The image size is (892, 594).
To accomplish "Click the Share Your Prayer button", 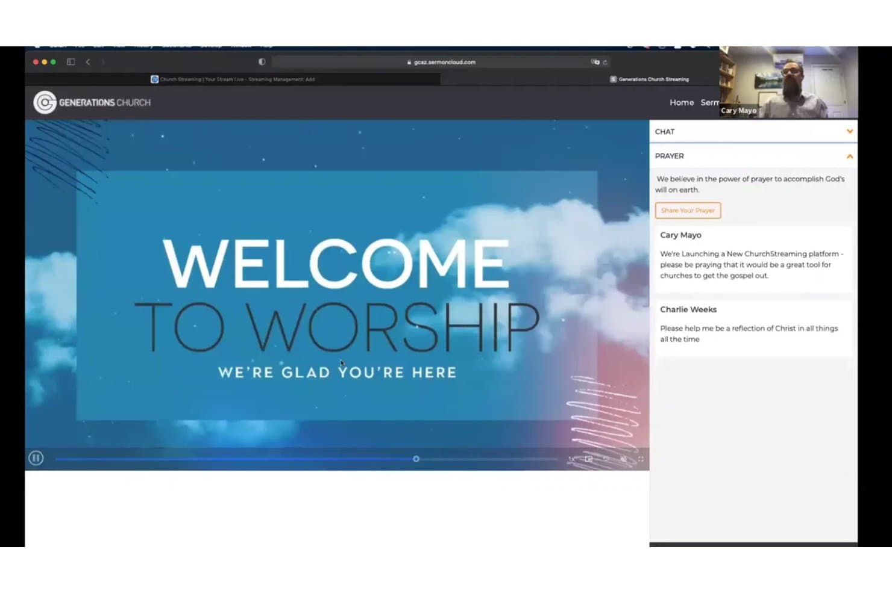I will [x=688, y=211].
